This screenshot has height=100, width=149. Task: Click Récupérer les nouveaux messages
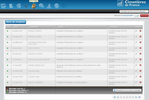click(127, 90)
